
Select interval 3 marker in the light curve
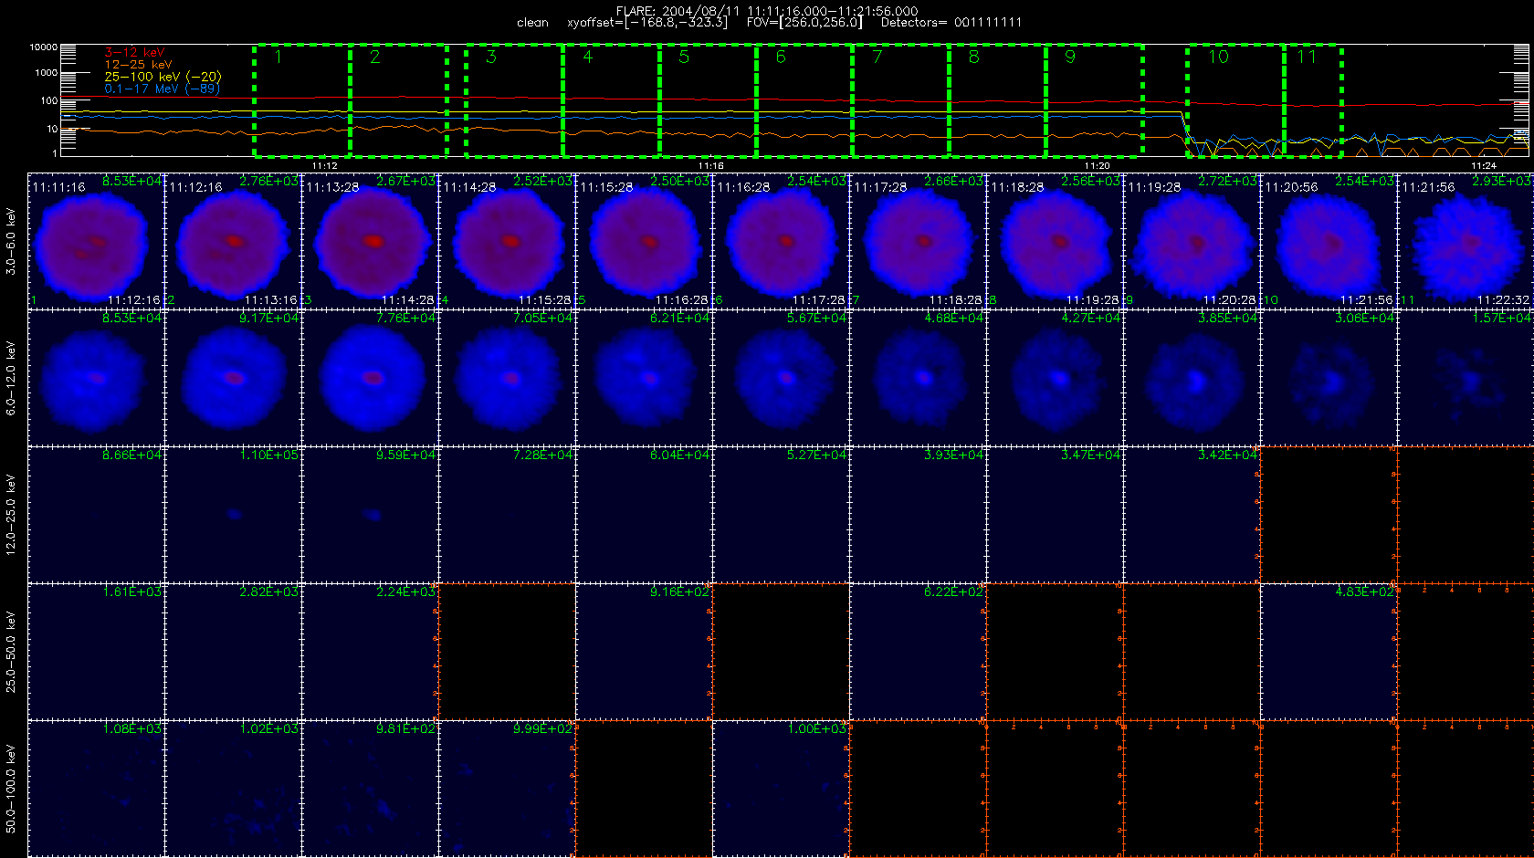[x=491, y=57]
